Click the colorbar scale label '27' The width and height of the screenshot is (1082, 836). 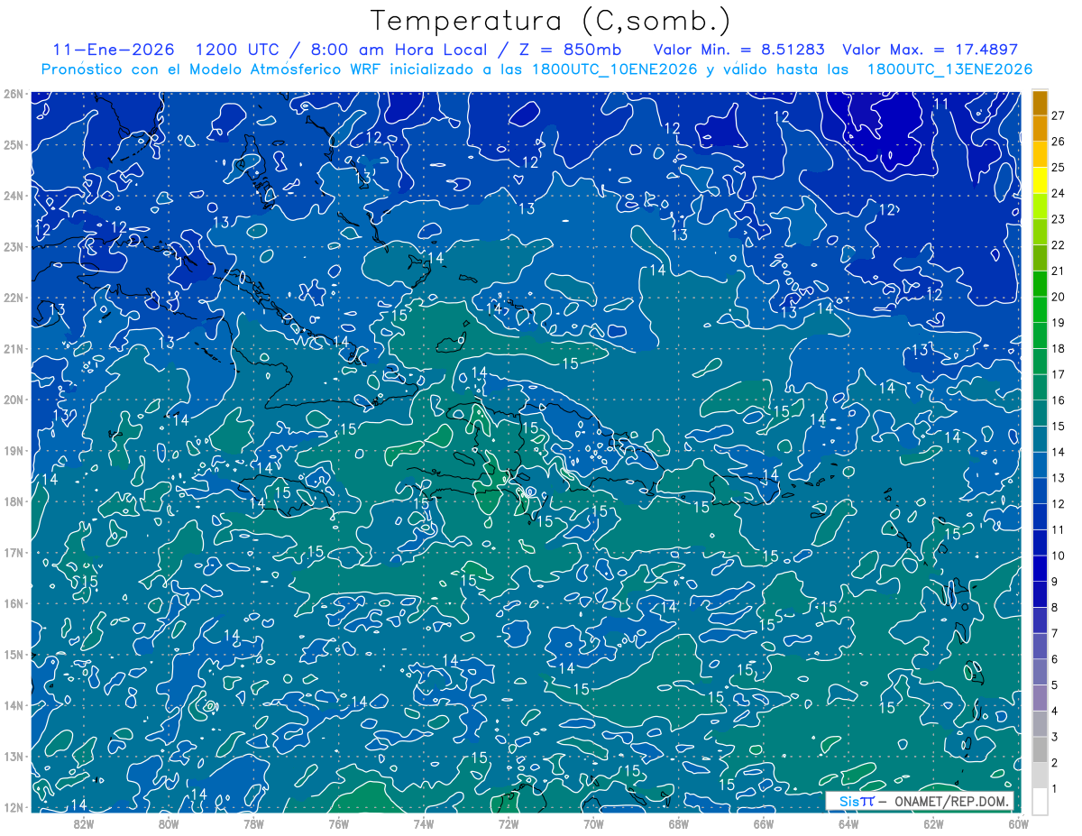1059,115
